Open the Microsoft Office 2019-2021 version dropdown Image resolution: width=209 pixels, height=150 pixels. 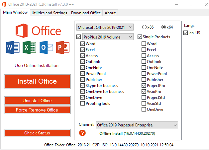point(105,27)
